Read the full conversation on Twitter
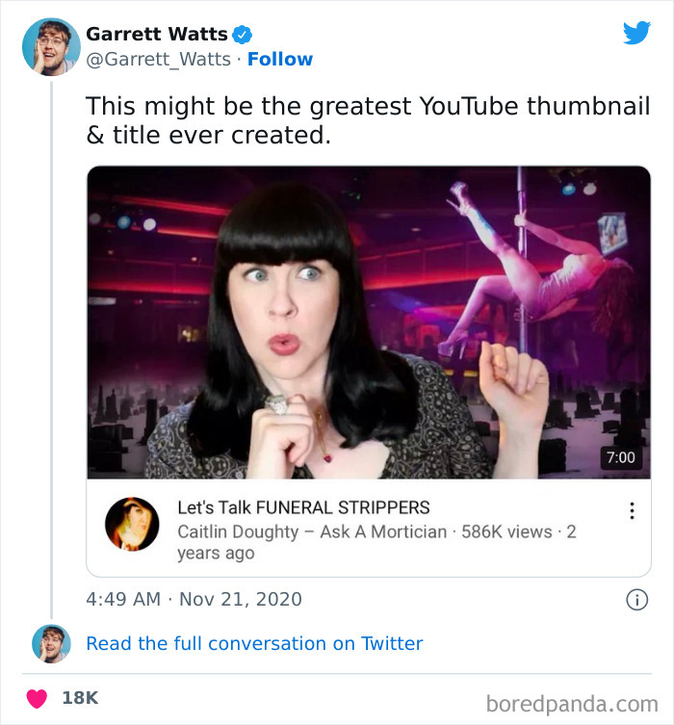The width and height of the screenshot is (674, 725). point(254,643)
